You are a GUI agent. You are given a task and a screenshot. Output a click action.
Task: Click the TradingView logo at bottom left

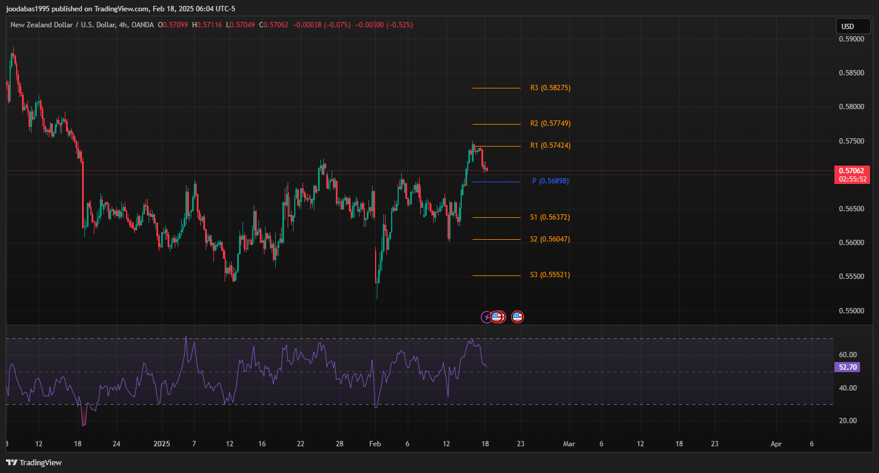[x=34, y=462]
